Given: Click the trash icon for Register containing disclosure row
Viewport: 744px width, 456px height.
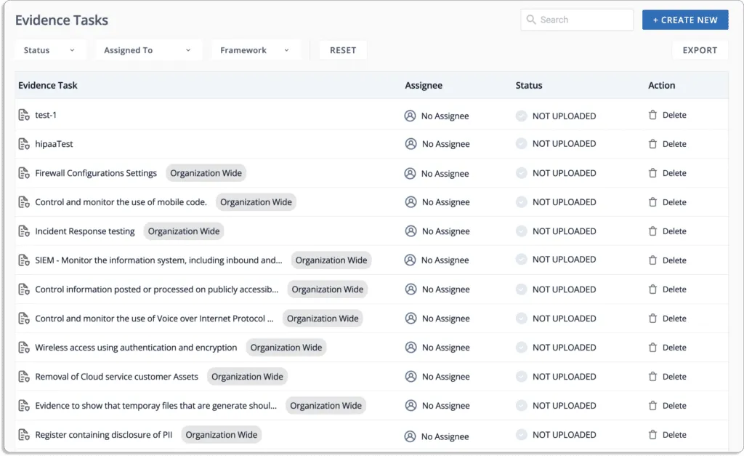Looking at the screenshot, I should tap(653, 435).
